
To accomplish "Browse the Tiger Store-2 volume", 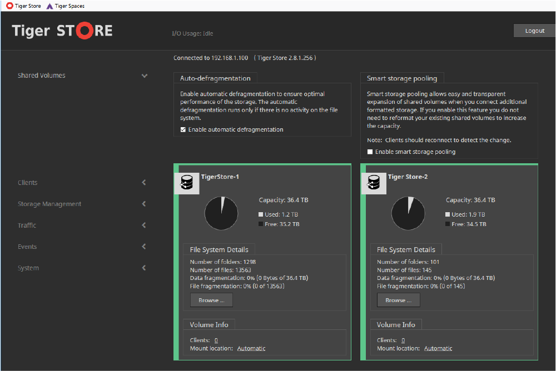I will (x=399, y=300).
